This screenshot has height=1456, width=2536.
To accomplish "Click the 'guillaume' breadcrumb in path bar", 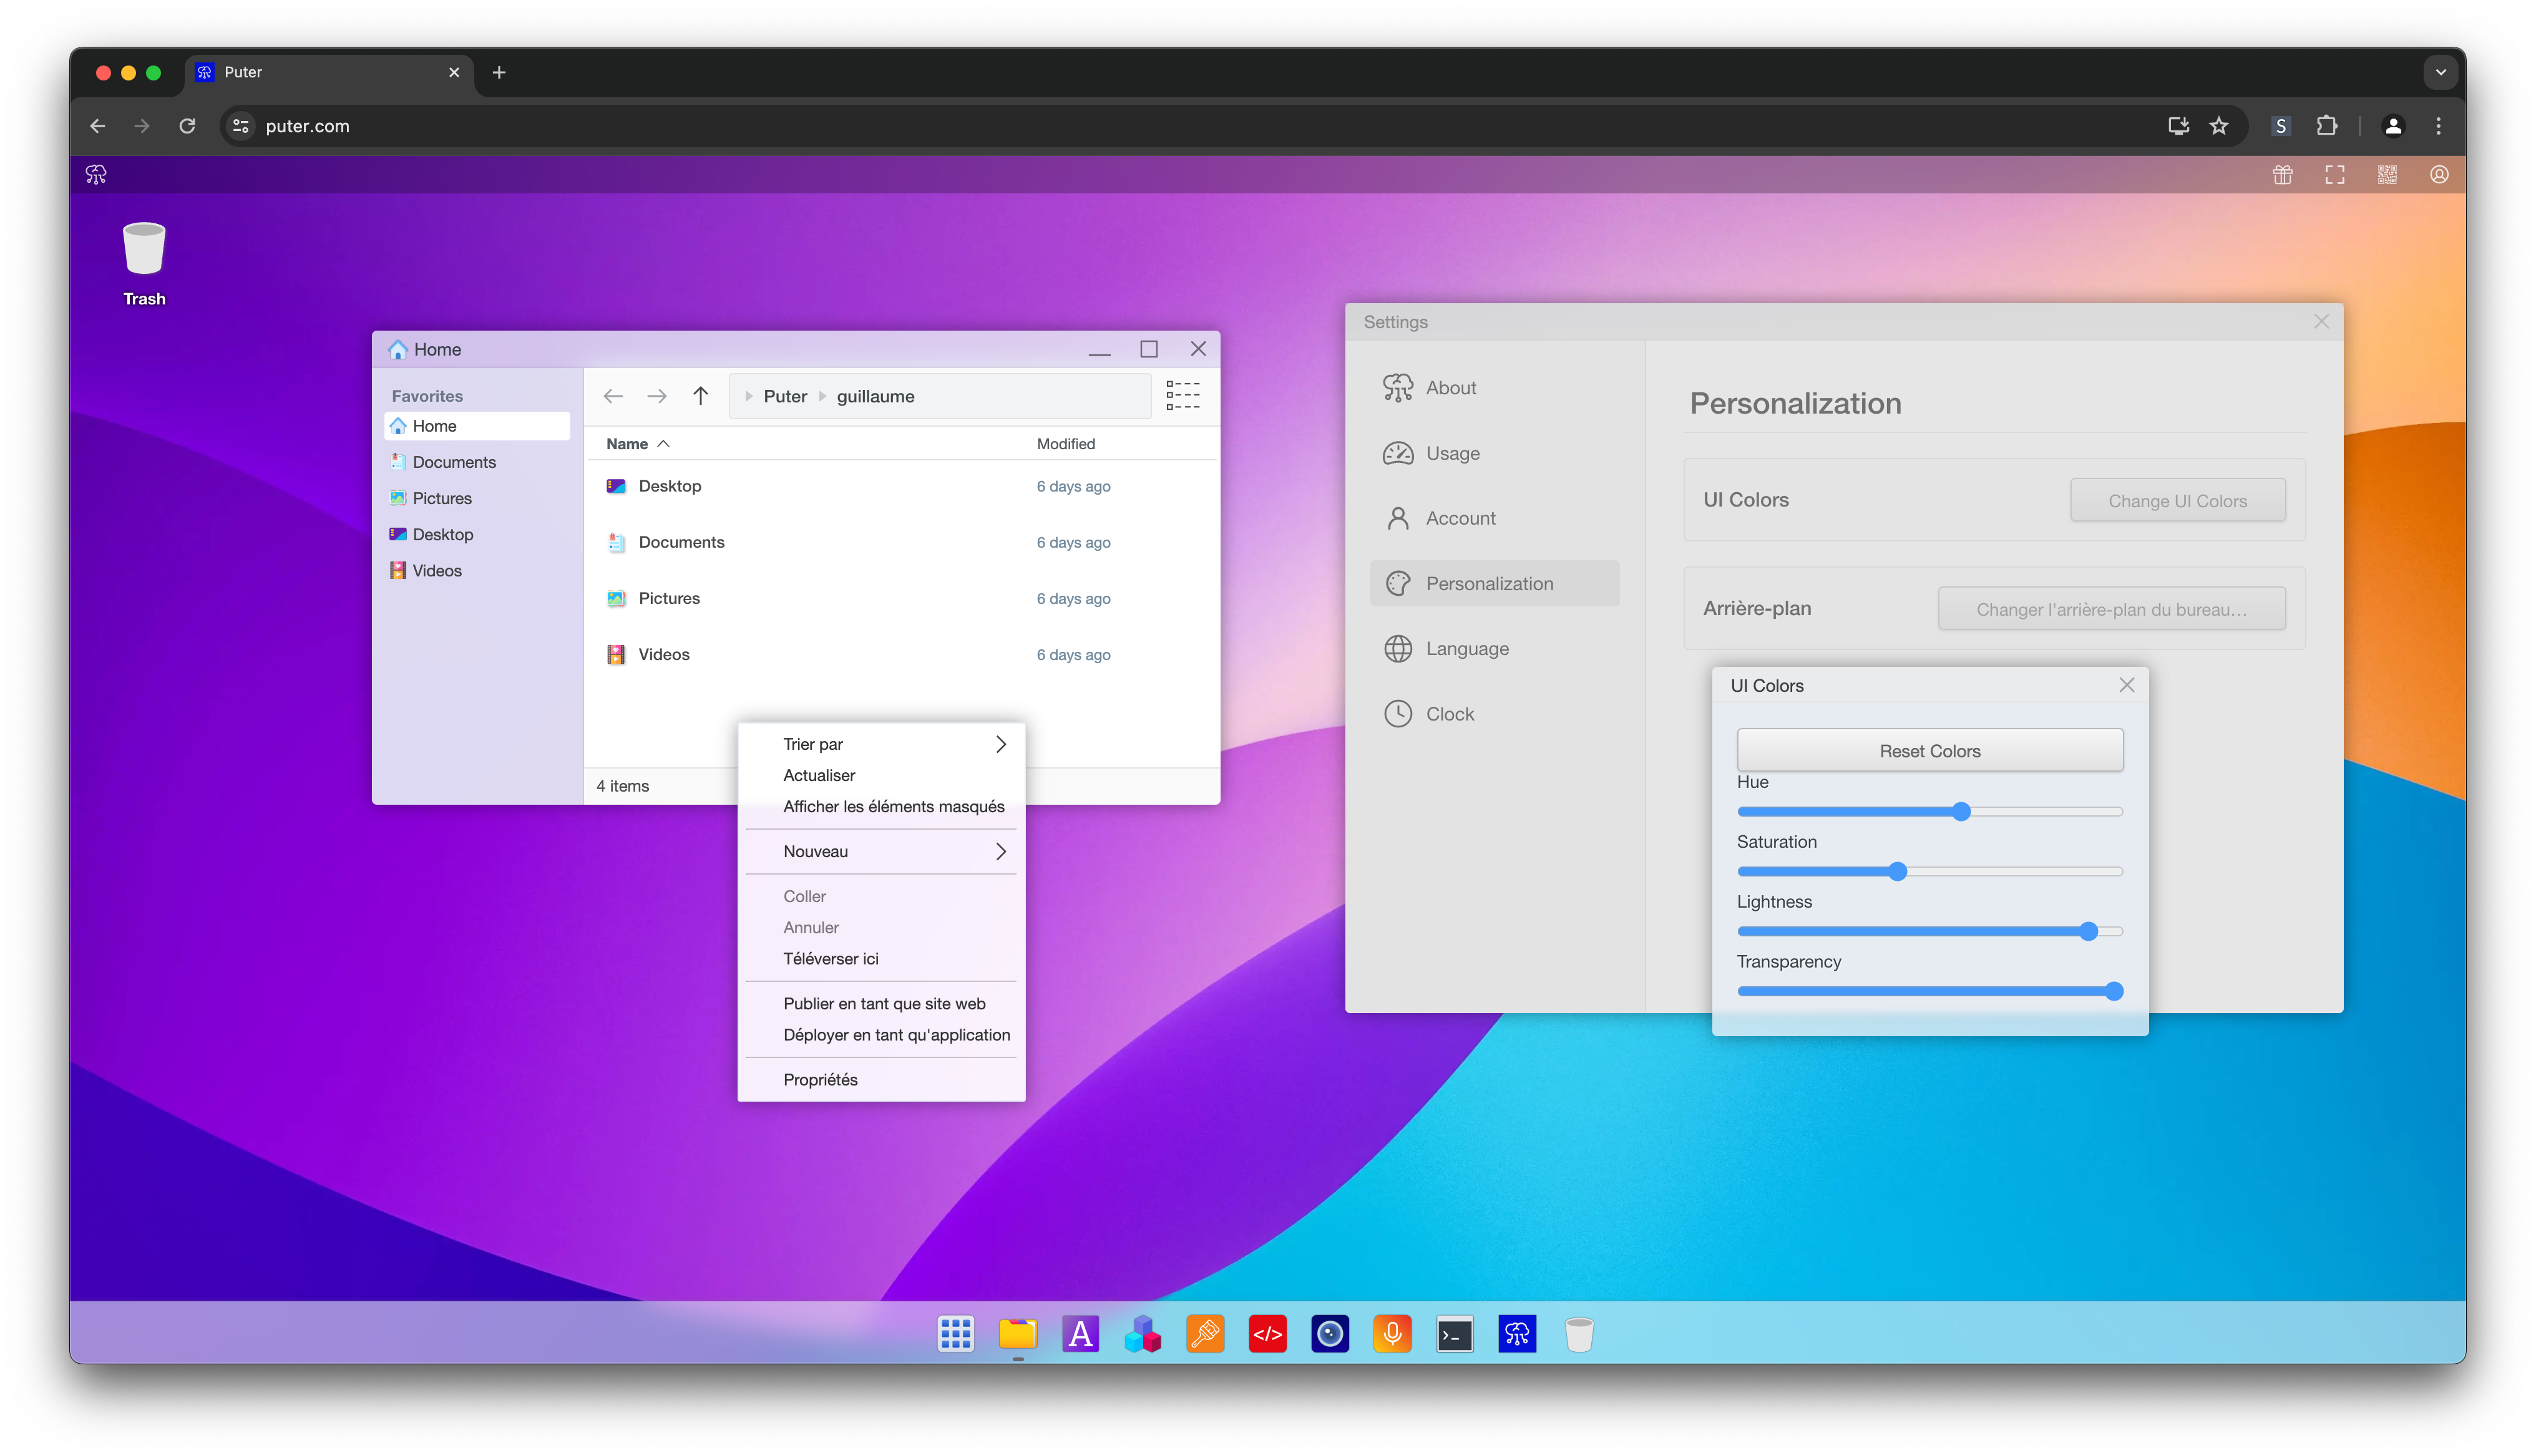I will [875, 396].
